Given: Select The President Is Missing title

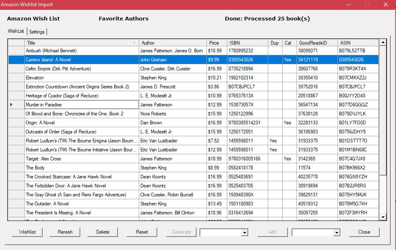Looking at the screenshot, I should [81, 213].
